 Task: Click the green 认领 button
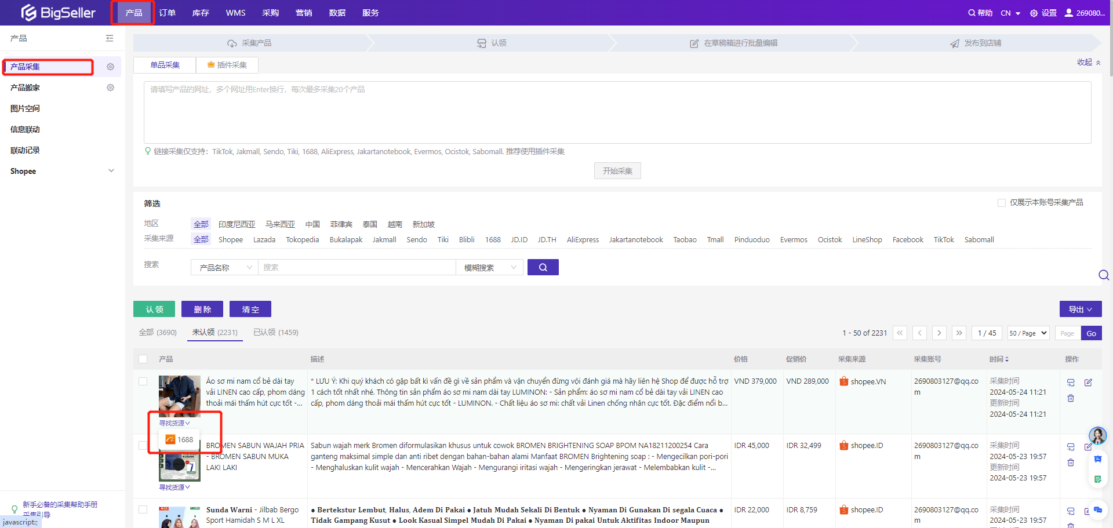click(154, 309)
